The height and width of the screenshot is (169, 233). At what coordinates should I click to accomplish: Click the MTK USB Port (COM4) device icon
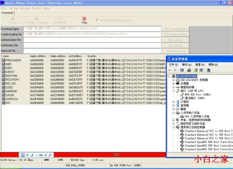[182, 94]
